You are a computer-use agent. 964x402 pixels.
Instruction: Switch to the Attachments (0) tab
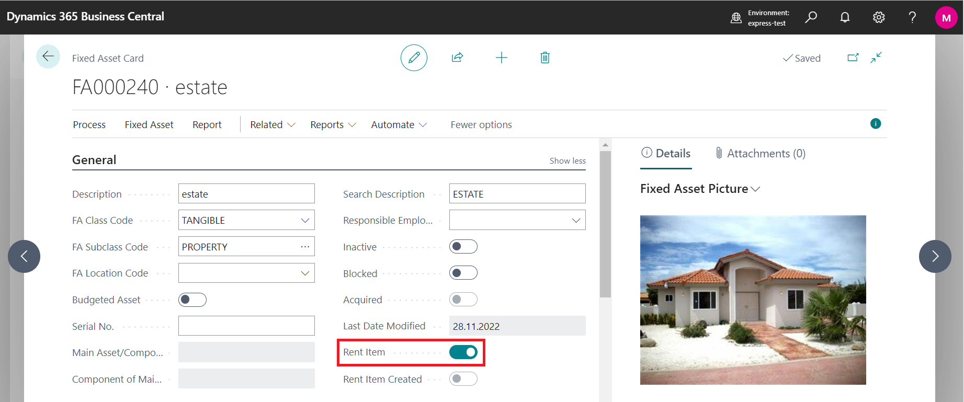[761, 154]
